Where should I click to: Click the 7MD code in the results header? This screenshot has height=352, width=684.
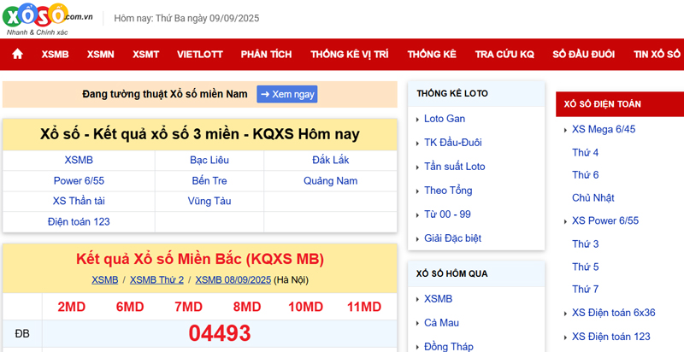pos(188,307)
